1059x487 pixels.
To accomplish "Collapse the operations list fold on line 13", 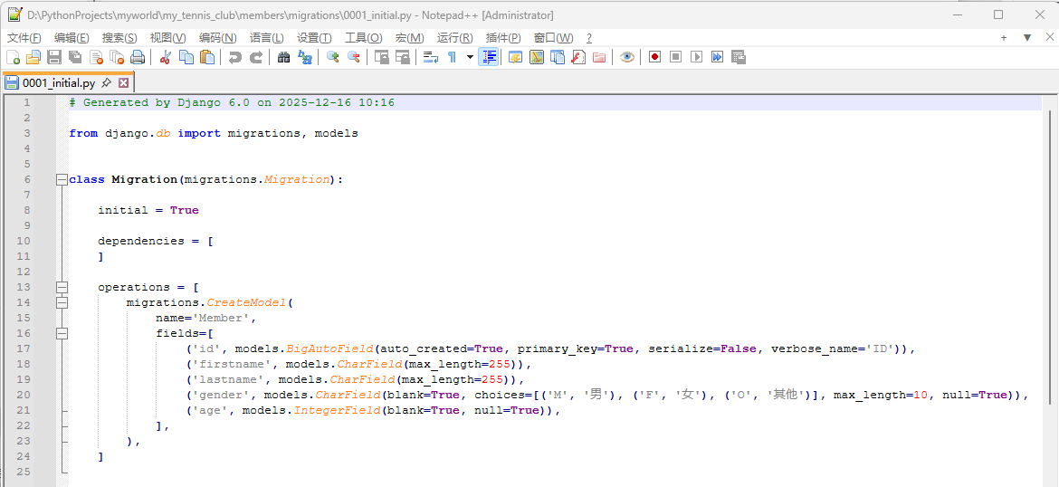I will 62,287.
